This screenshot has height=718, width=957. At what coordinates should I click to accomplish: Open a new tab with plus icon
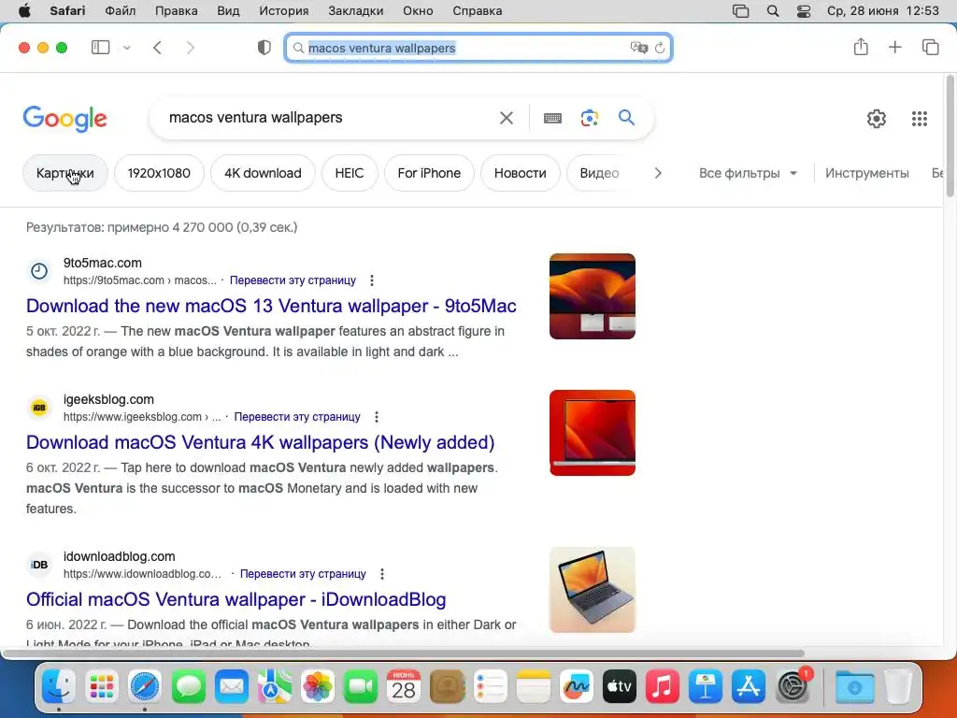pos(894,47)
